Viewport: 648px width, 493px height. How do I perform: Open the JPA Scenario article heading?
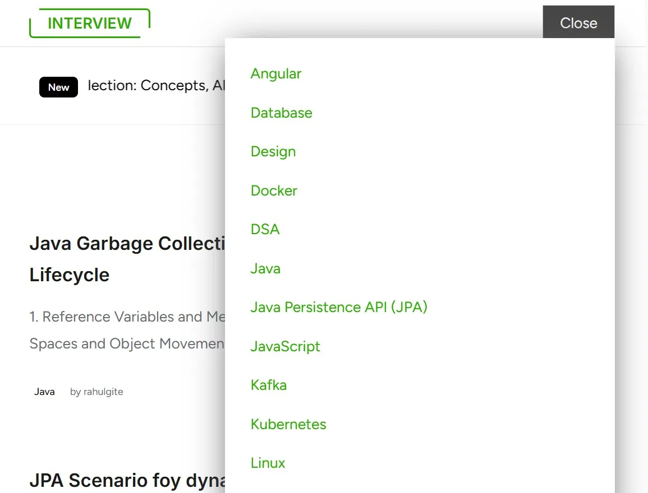127,480
